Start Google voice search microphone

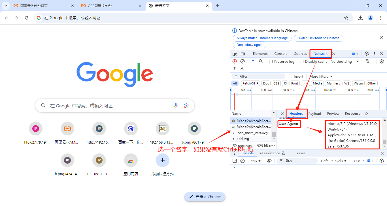[x=176, y=105]
